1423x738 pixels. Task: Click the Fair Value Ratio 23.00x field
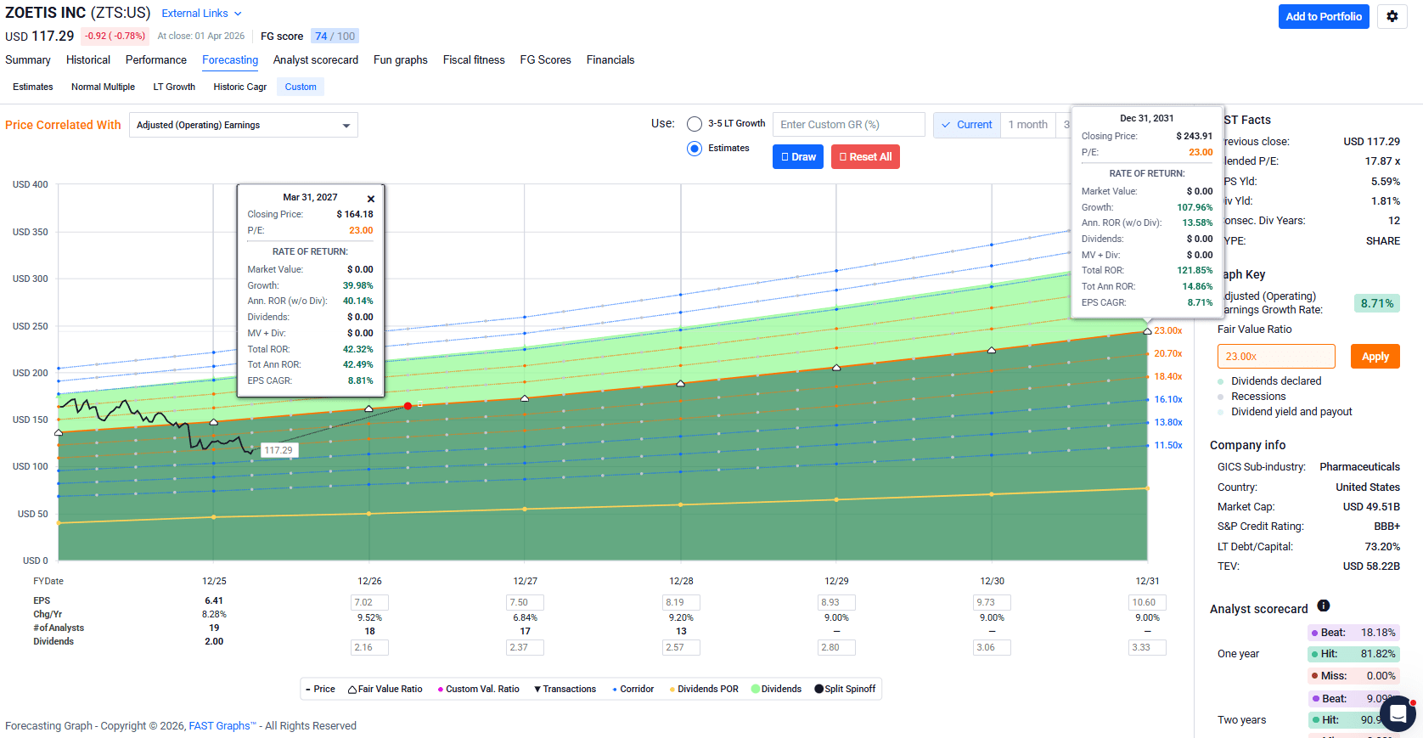tap(1276, 357)
